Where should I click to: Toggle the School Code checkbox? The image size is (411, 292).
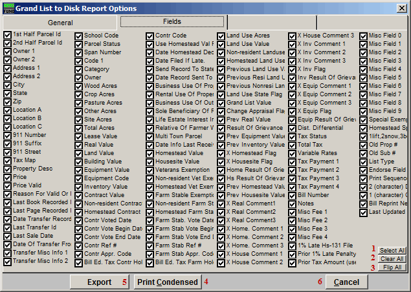(79, 36)
